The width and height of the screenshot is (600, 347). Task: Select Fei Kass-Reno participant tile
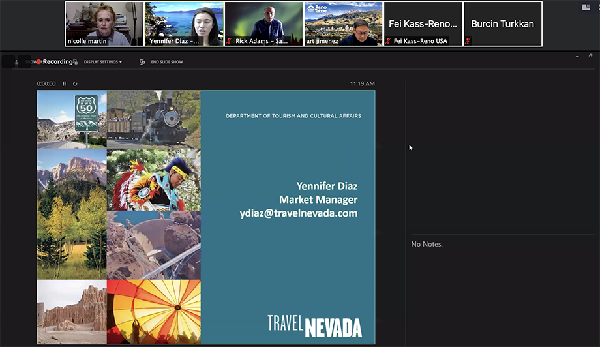coord(423,23)
